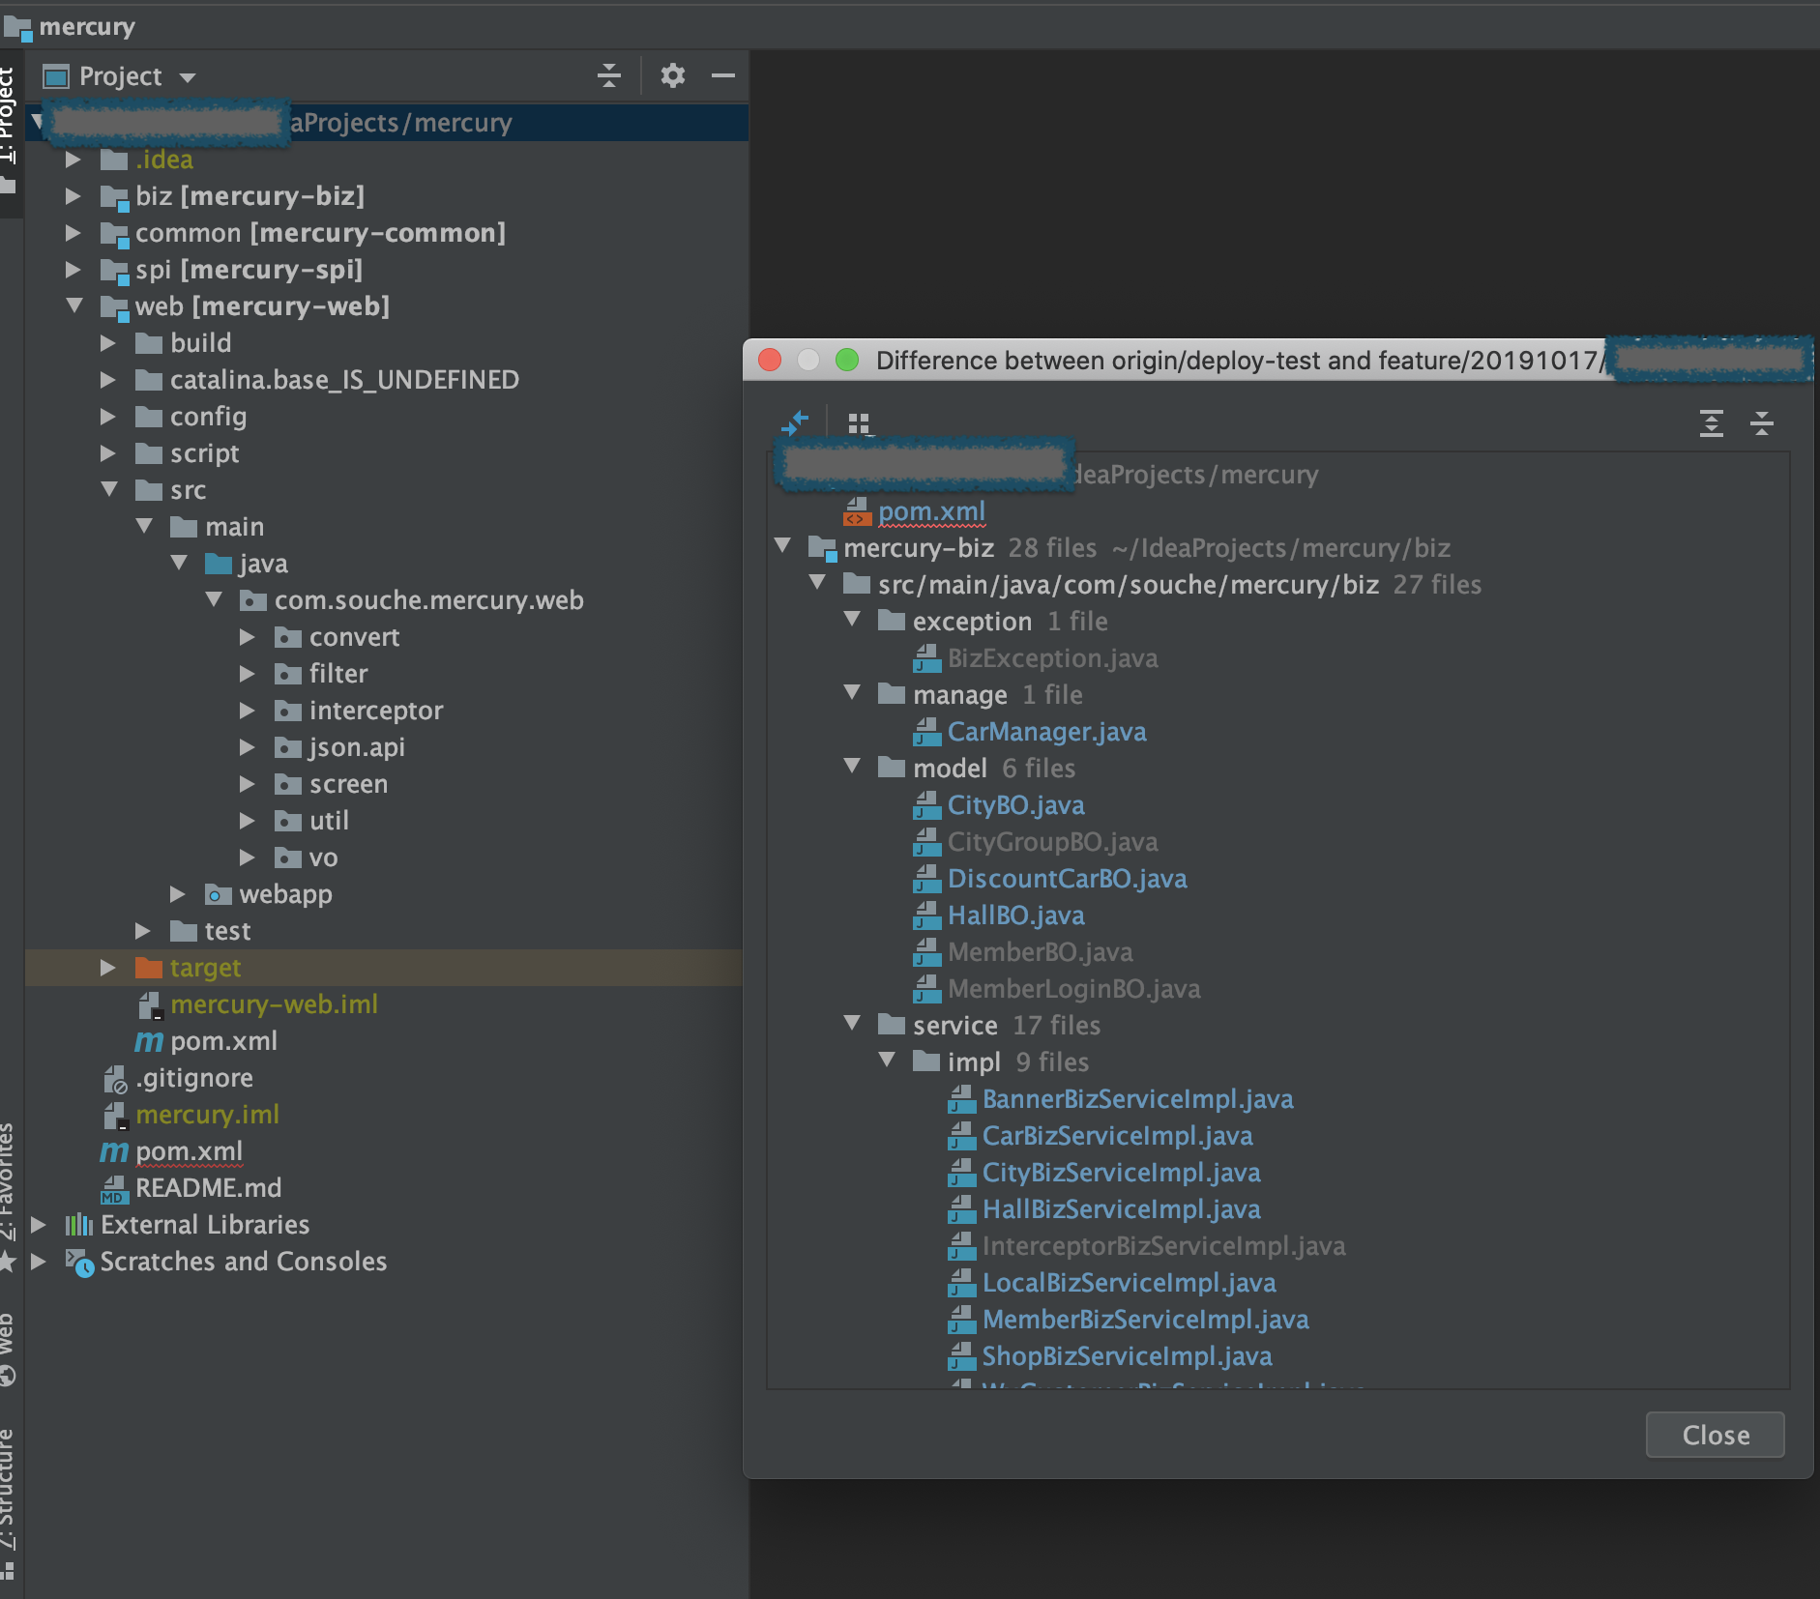Select the interceptor package
Viewport: 1820px width, 1599px height.
(375, 711)
